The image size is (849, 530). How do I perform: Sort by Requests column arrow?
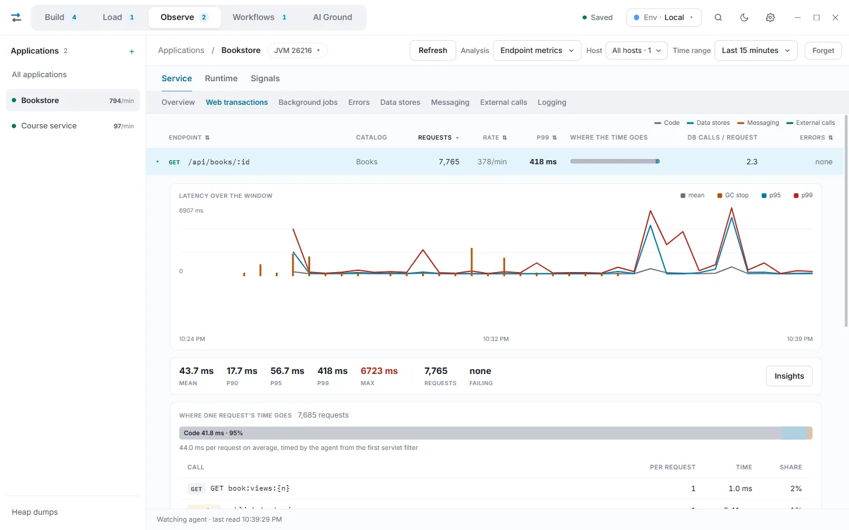click(458, 138)
